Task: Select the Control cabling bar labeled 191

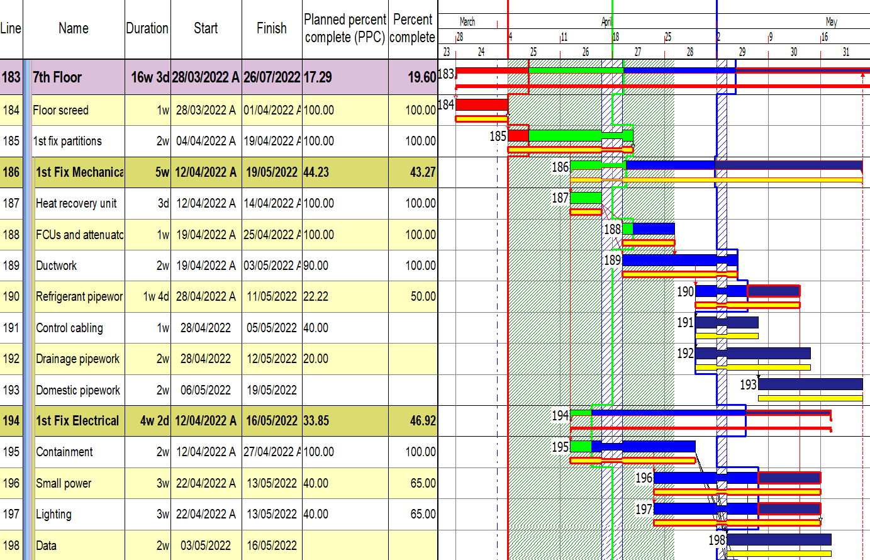Action: pyautogui.click(x=727, y=322)
